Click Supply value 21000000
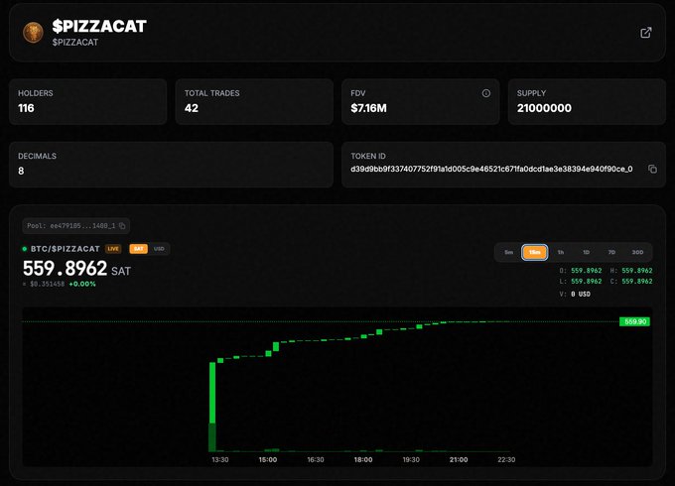 pyautogui.click(x=544, y=108)
